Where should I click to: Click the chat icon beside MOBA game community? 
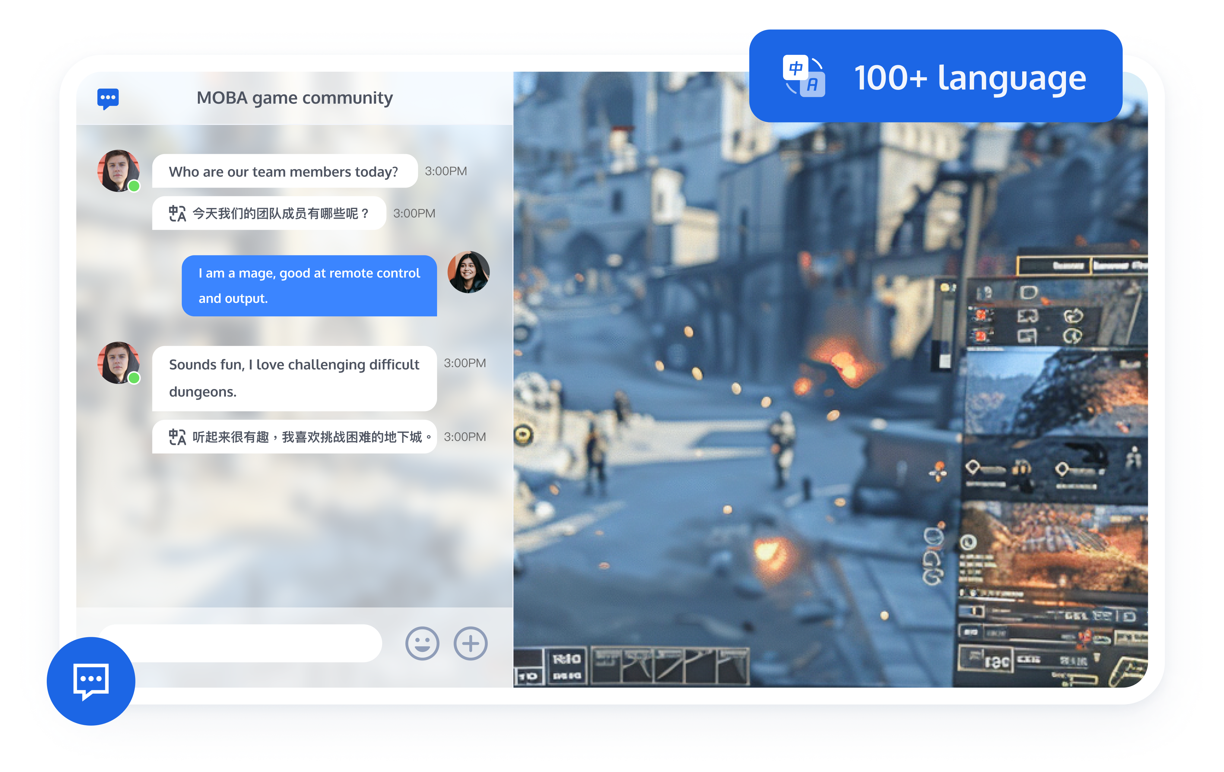pyautogui.click(x=108, y=98)
